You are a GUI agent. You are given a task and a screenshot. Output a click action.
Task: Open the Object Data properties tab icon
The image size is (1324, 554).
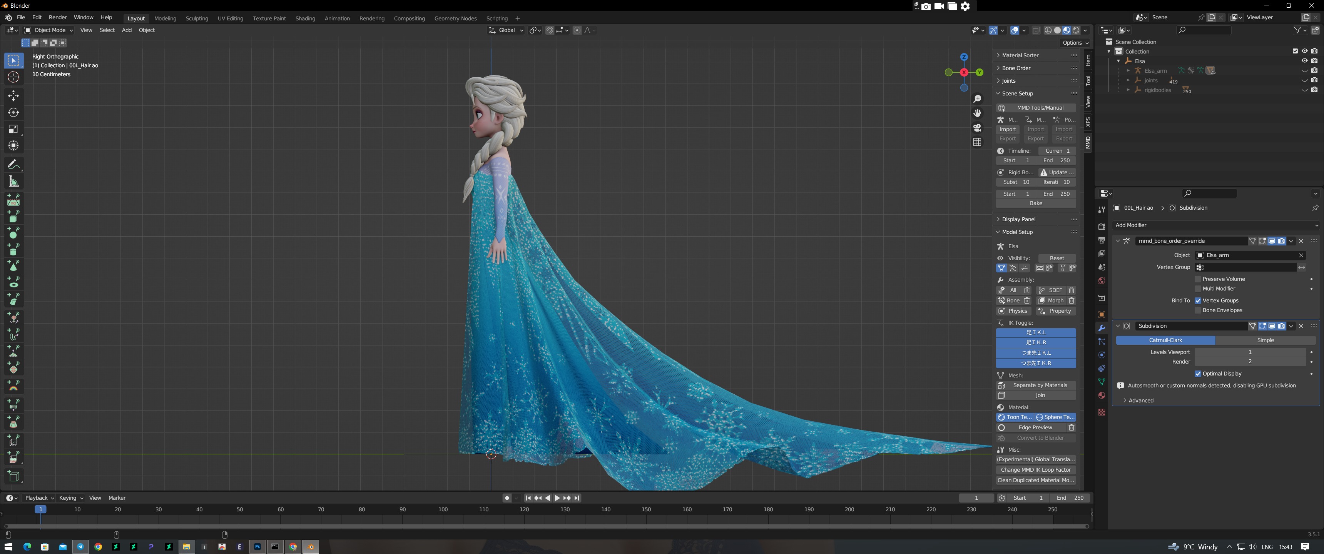1102,382
